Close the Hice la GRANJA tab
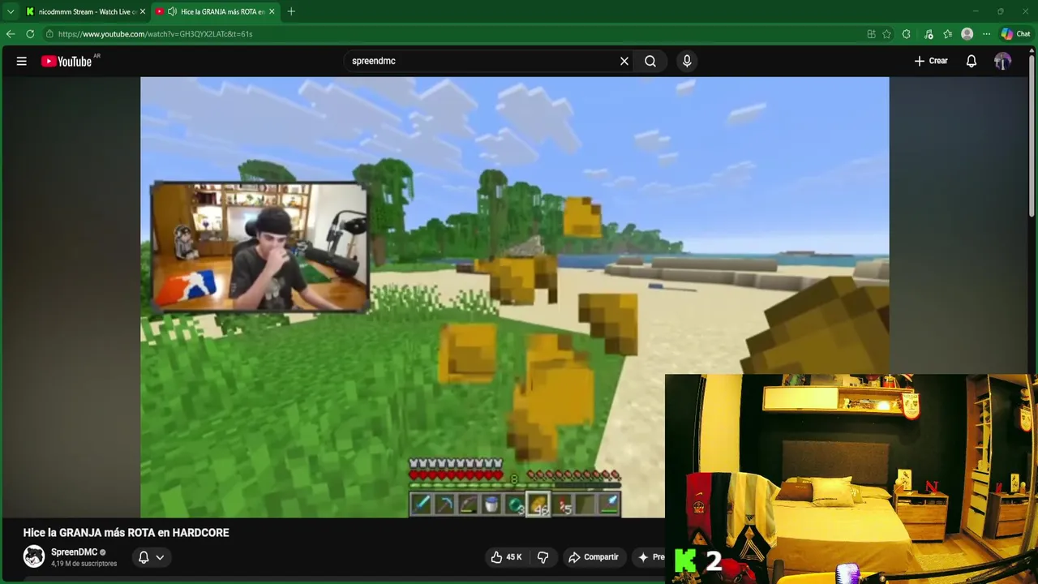1038x584 pixels. coord(272,11)
